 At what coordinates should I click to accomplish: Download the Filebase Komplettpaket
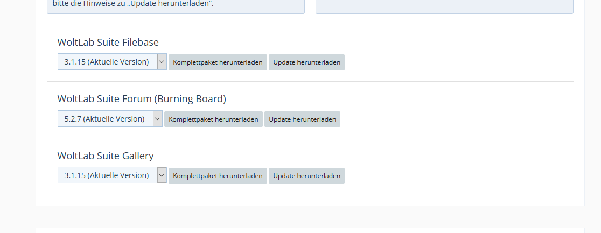(x=218, y=62)
